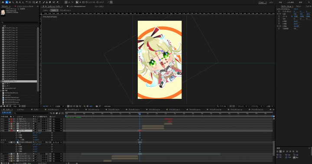Viewport: 312px width, 164px height.
Task: Switch to the レビュー workspace tab
Action: coord(271,3)
